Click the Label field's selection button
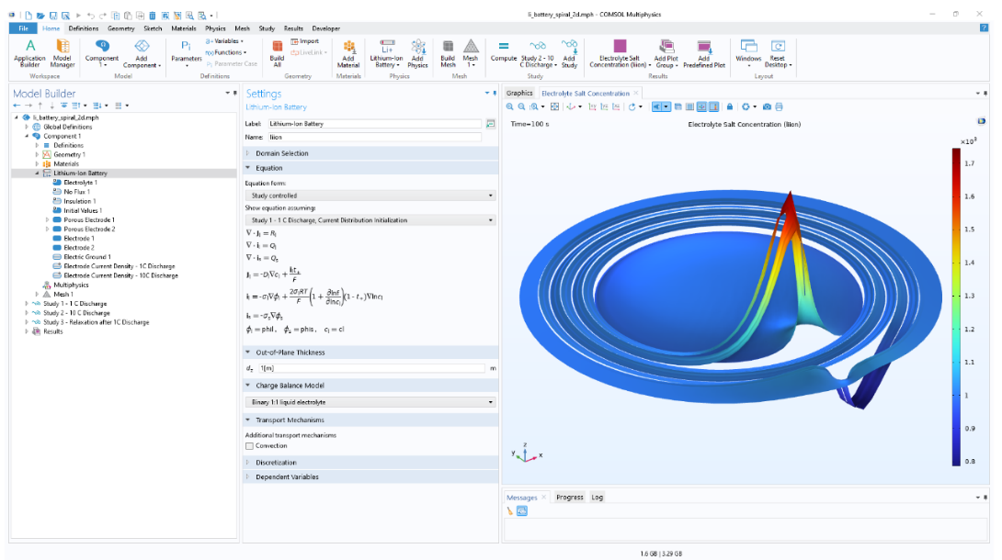 (490, 124)
